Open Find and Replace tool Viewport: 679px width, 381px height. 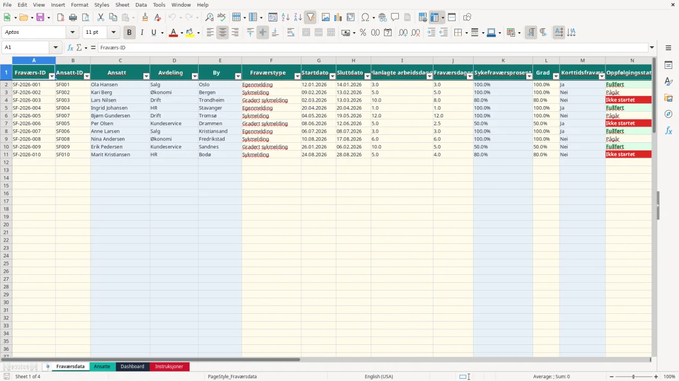coord(209,17)
